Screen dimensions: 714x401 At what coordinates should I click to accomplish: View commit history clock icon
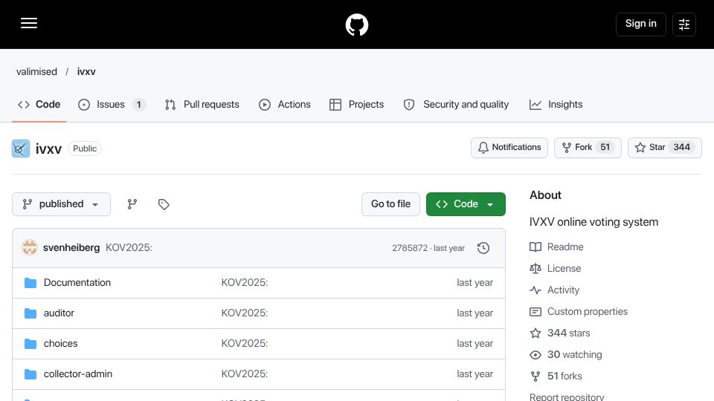[x=483, y=248]
